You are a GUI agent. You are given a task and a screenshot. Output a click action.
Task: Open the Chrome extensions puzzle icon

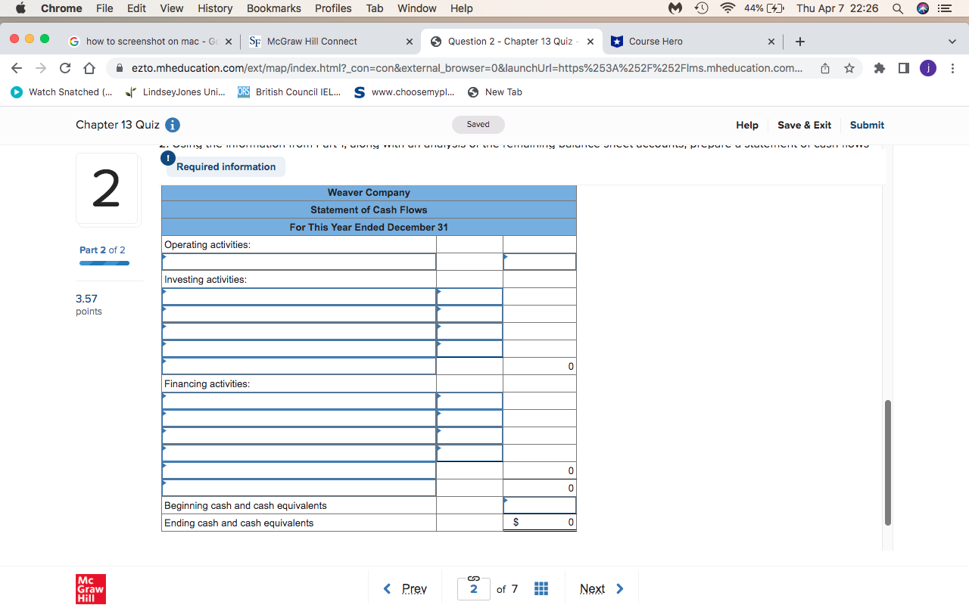[x=879, y=67]
